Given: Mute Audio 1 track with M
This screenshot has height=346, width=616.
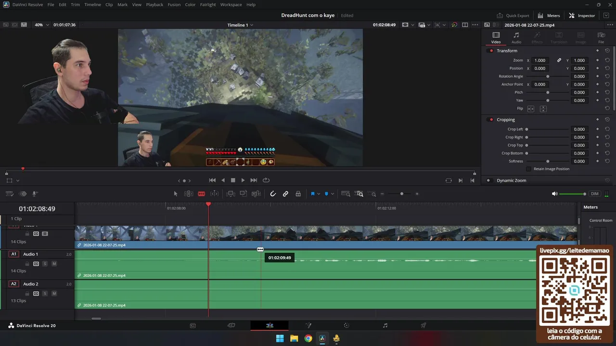Looking at the screenshot, I should (x=54, y=263).
